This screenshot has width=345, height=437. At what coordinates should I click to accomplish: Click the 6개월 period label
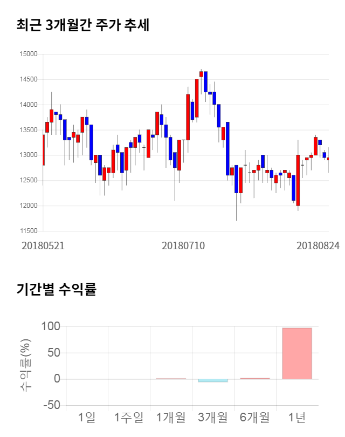[255, 417]
